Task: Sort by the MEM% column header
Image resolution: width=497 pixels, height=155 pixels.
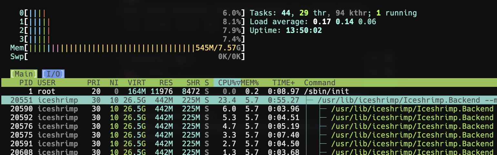Action: tap(250, 83)
